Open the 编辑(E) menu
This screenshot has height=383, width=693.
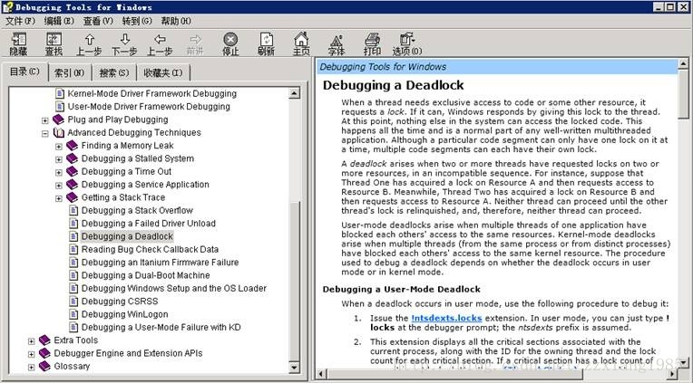(x=59, y=21)
